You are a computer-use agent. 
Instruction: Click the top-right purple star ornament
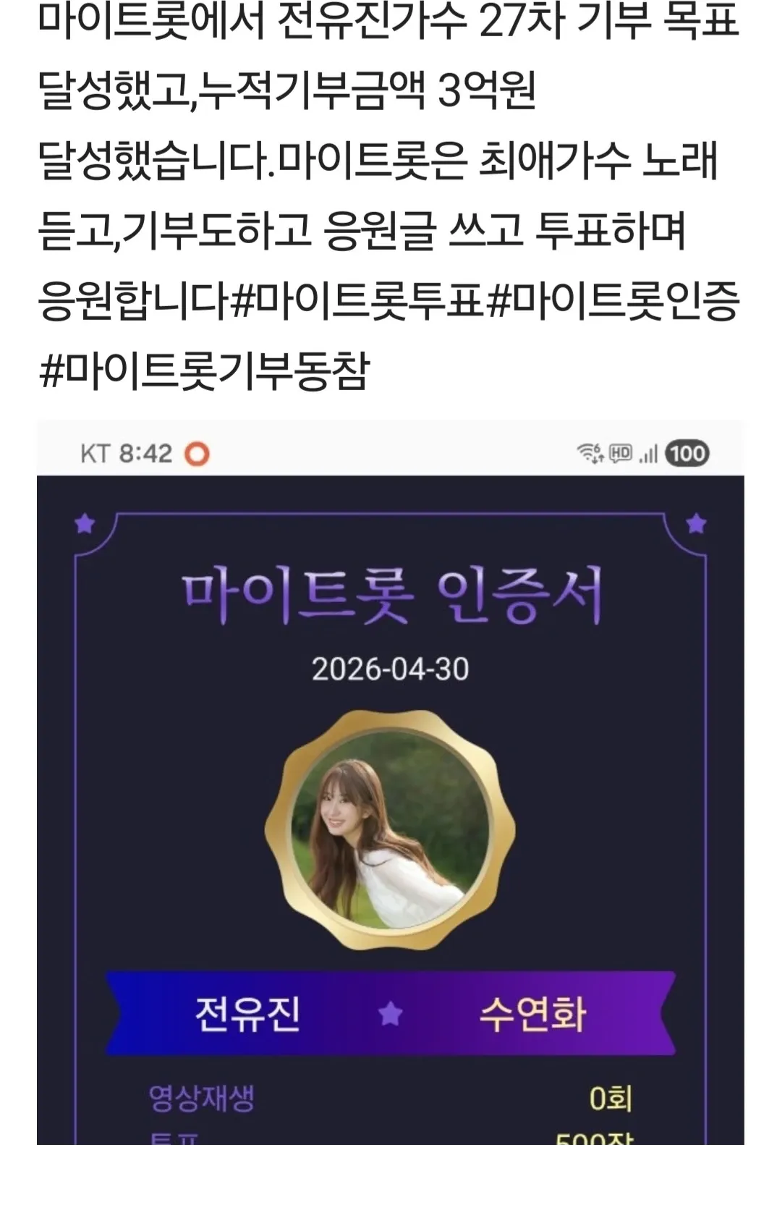(x=696, y=523)
